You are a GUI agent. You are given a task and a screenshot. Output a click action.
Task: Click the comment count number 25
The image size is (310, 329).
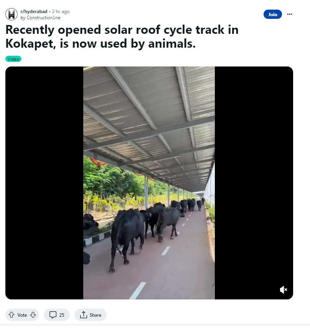coord(62,315)
